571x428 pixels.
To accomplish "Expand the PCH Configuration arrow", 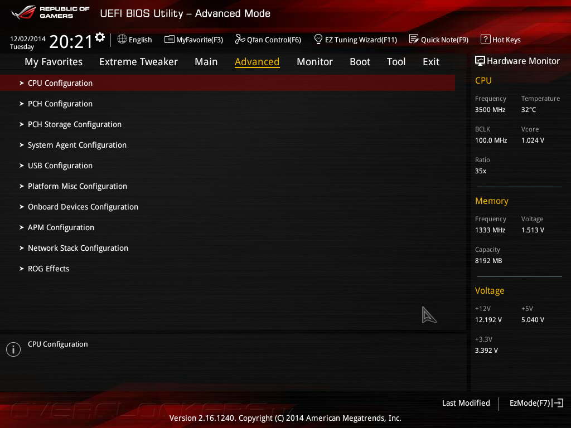I will coord(22,104).
